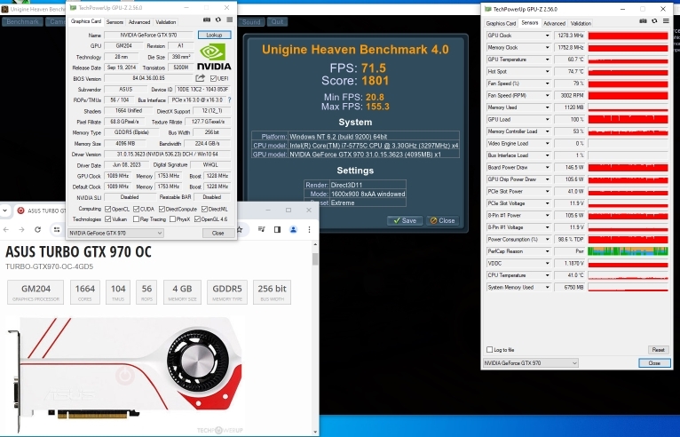Expand the GPU Clock sensor dropdown
Image resolution: width=680 pixels, height=437 pixels.
click(x=548, y=36)
